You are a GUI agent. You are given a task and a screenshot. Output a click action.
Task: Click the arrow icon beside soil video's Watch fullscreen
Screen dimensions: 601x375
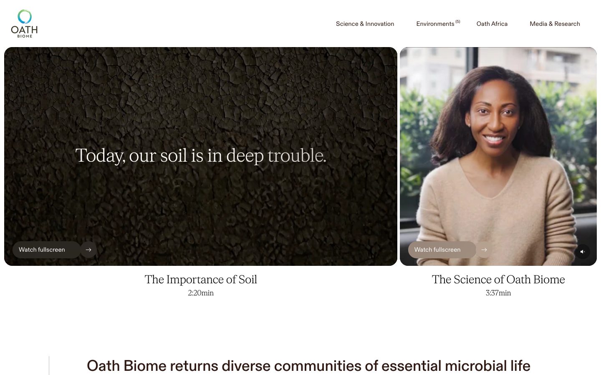[88, 250]
